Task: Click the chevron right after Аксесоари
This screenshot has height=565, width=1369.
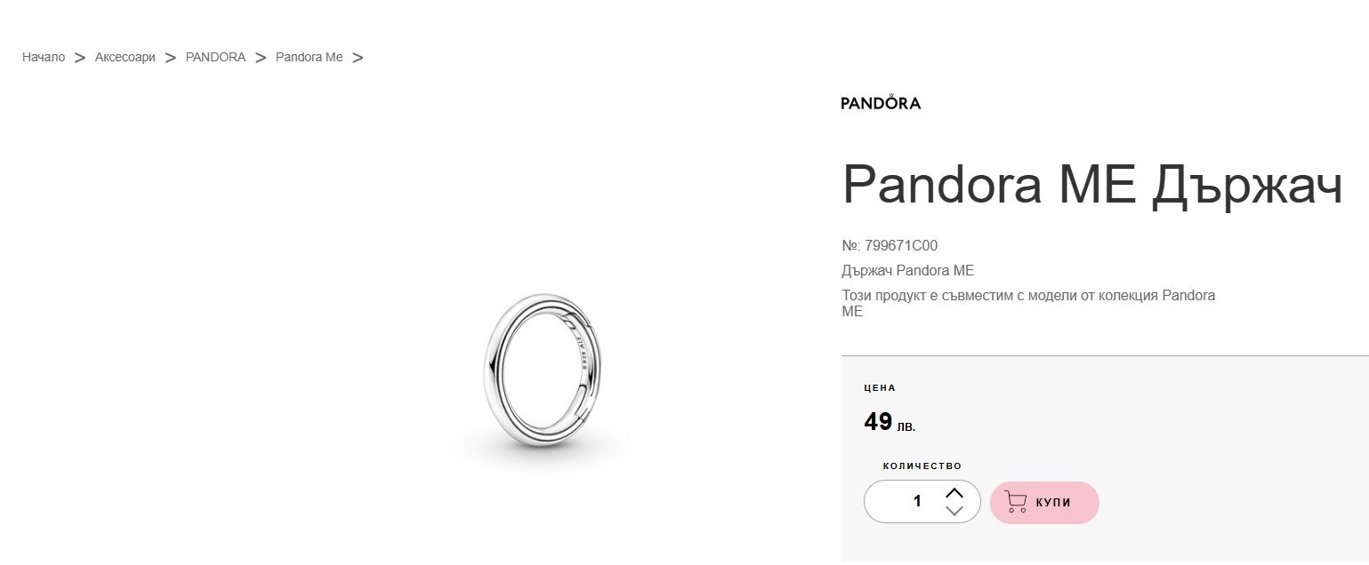Action: [171, 58]
